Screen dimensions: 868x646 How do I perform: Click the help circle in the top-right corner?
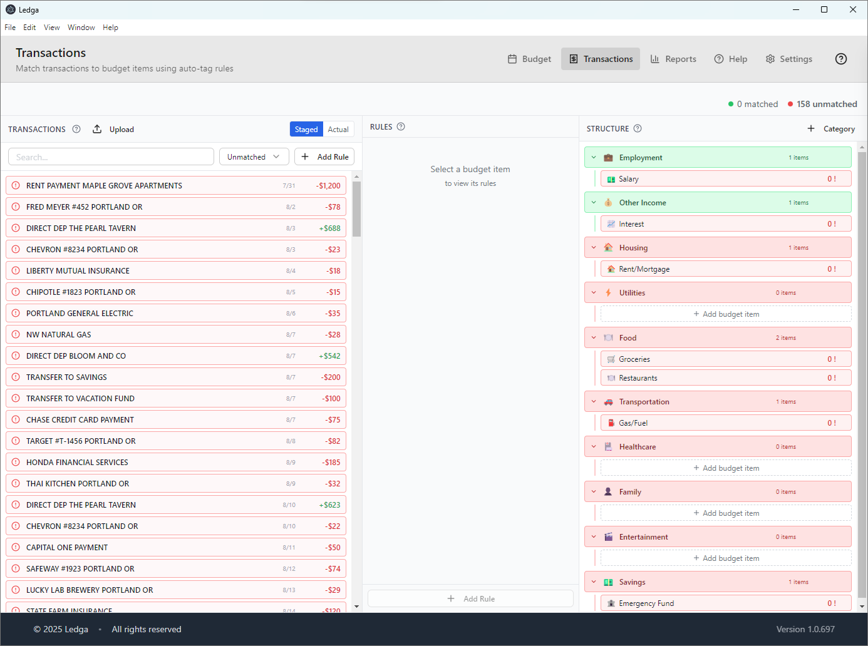tap(840, 58)
